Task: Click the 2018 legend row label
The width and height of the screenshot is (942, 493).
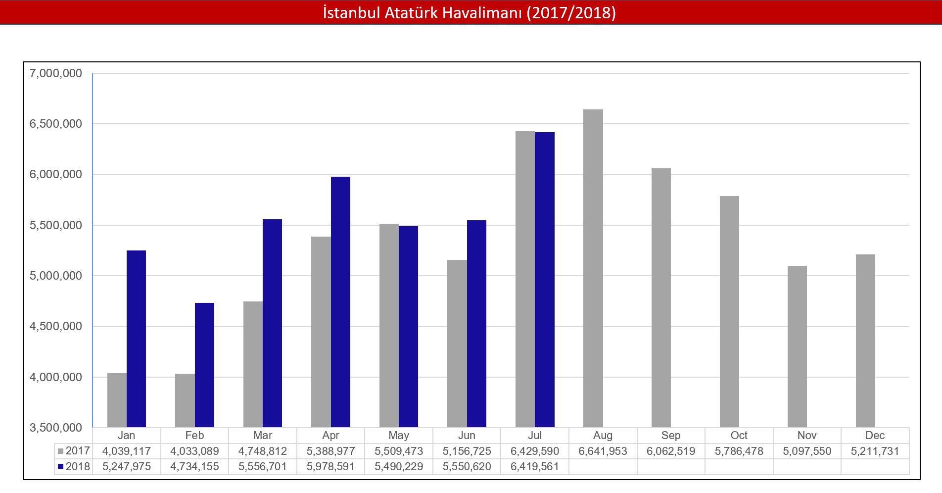Action: point(78,466)
